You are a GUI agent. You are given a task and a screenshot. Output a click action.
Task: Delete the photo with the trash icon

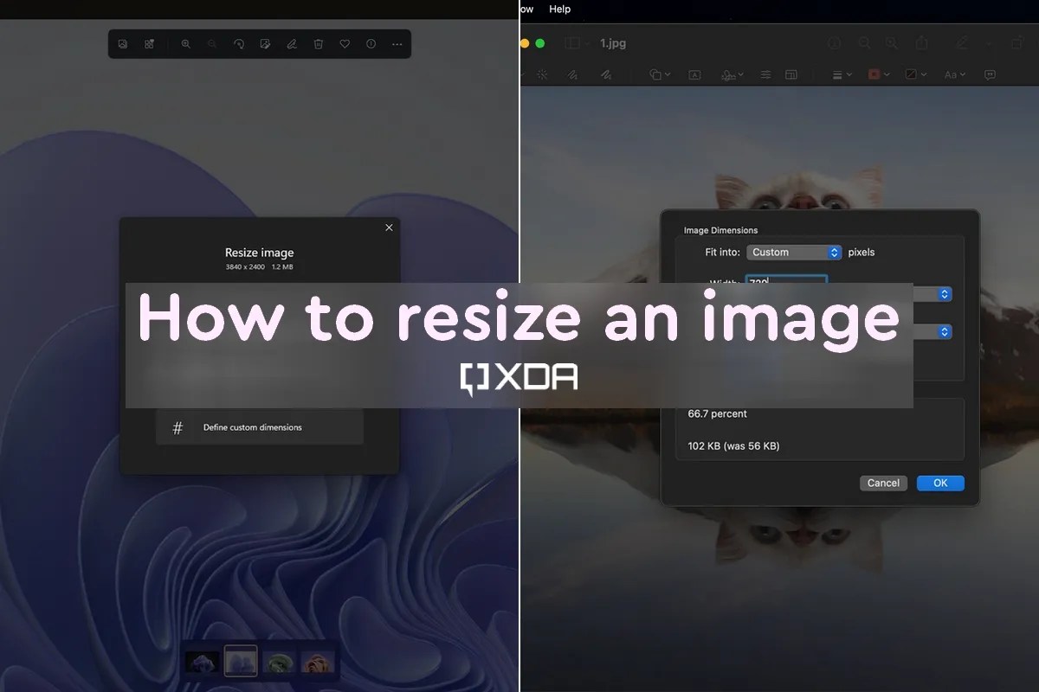318,44
